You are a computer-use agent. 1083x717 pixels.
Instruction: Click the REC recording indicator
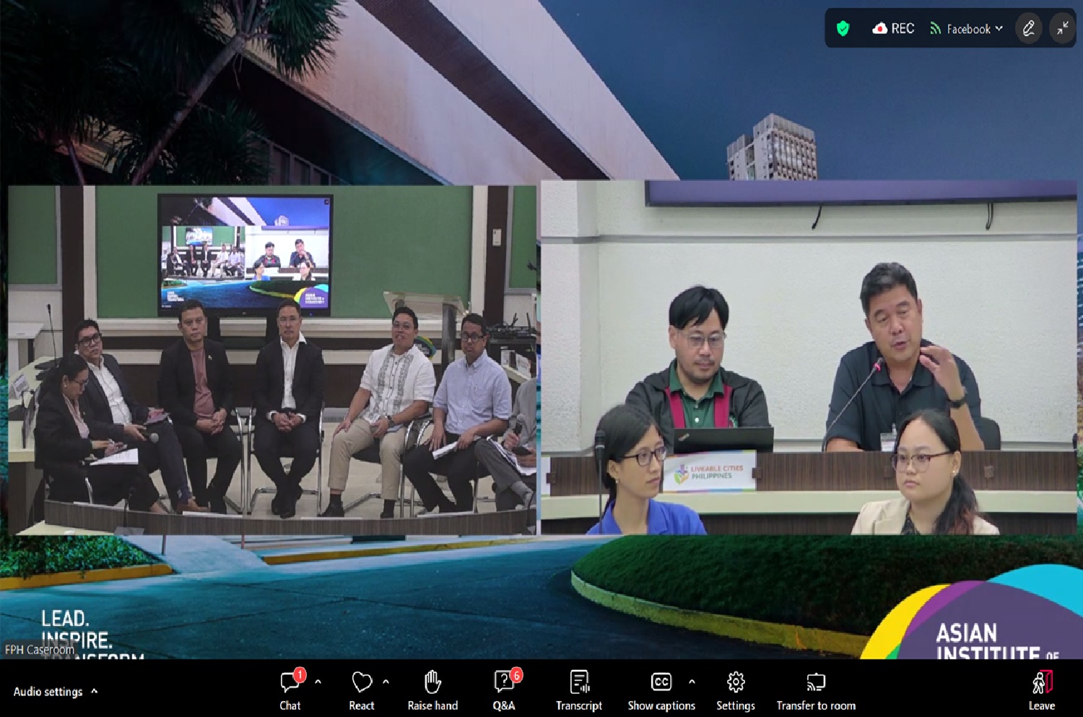893,29
